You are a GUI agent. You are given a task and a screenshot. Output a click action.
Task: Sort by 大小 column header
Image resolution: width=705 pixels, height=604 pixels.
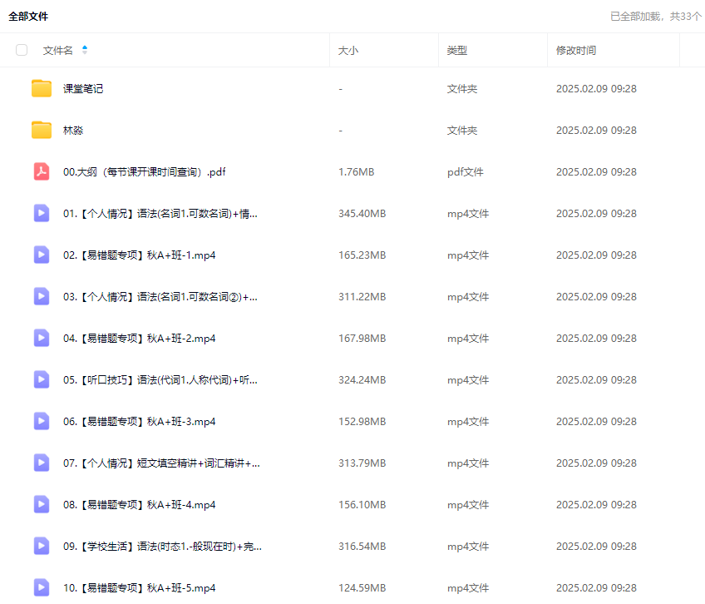pyautogui.click(x=348, y=50)
